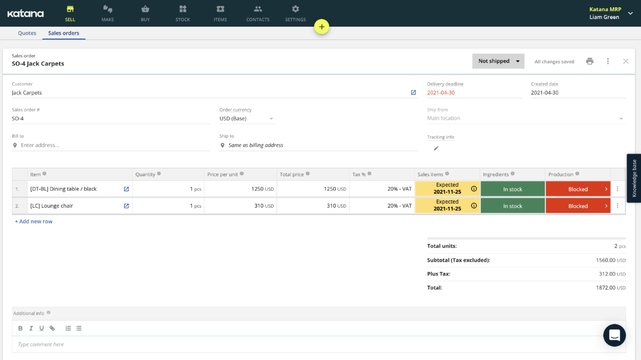Insert a link in Additional info
Screen dimensions: 641x360
point(52,328)
